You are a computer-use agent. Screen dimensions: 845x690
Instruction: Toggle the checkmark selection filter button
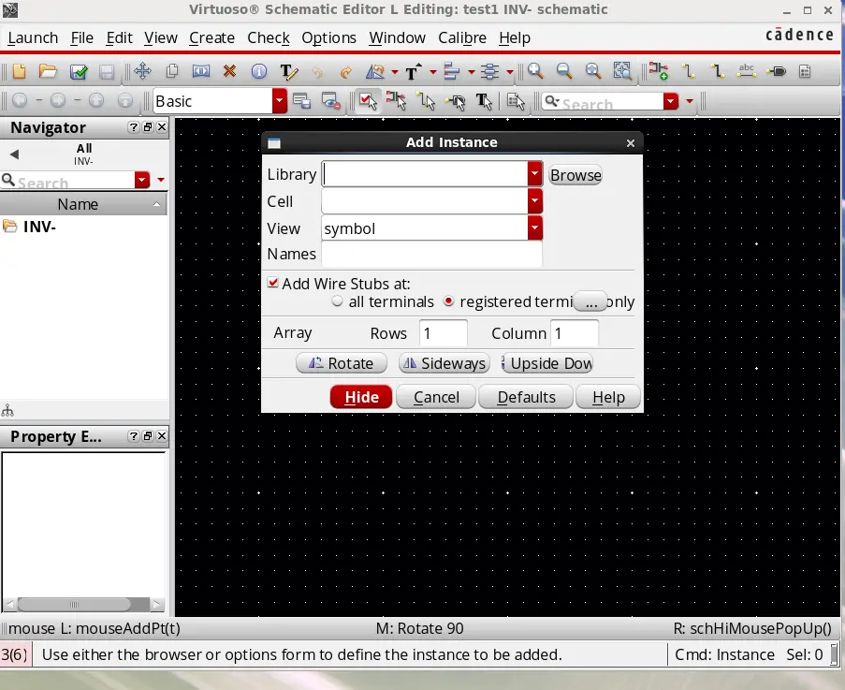tap(368, 101)
